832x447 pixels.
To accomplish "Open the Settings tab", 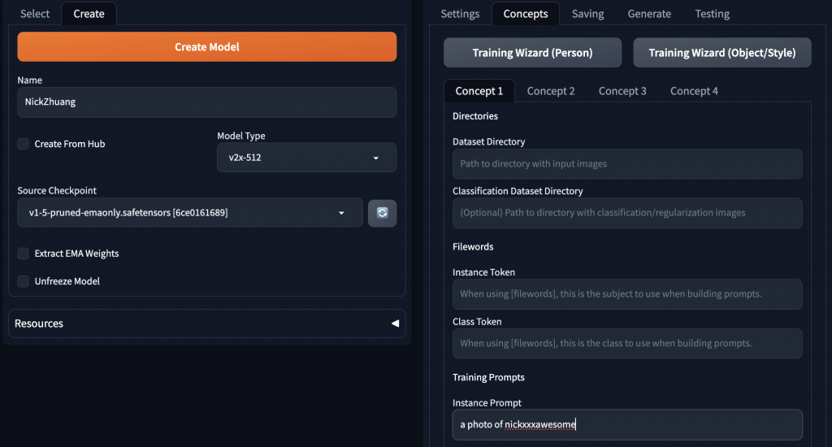I will click(x=460, y=14).
